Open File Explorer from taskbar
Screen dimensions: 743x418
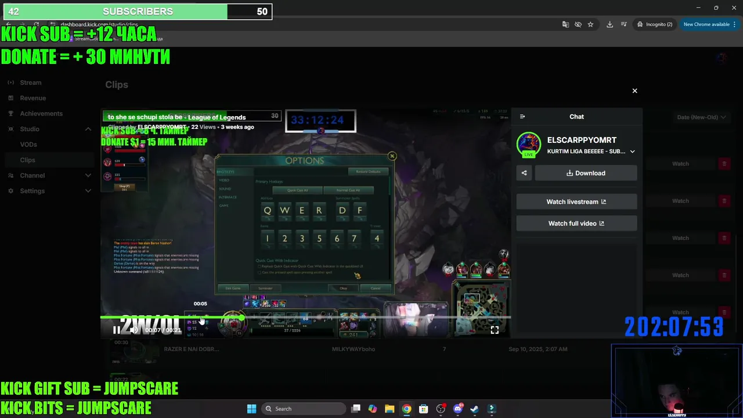(389, 409)
